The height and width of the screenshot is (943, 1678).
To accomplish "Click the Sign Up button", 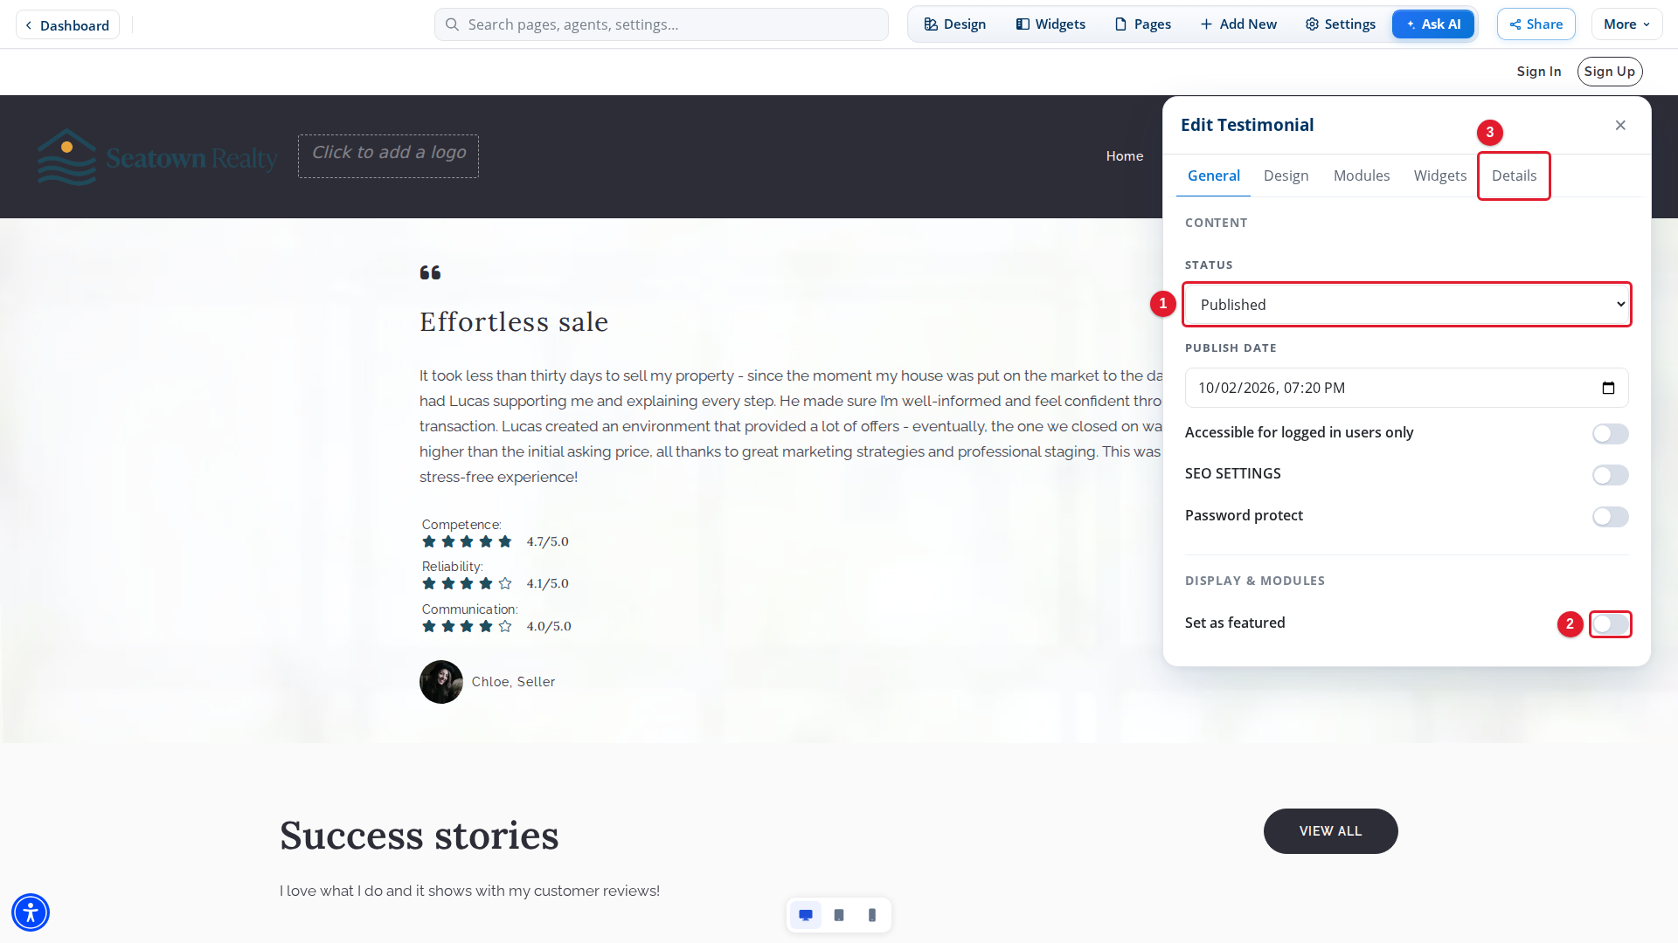I will [1610, 72].
